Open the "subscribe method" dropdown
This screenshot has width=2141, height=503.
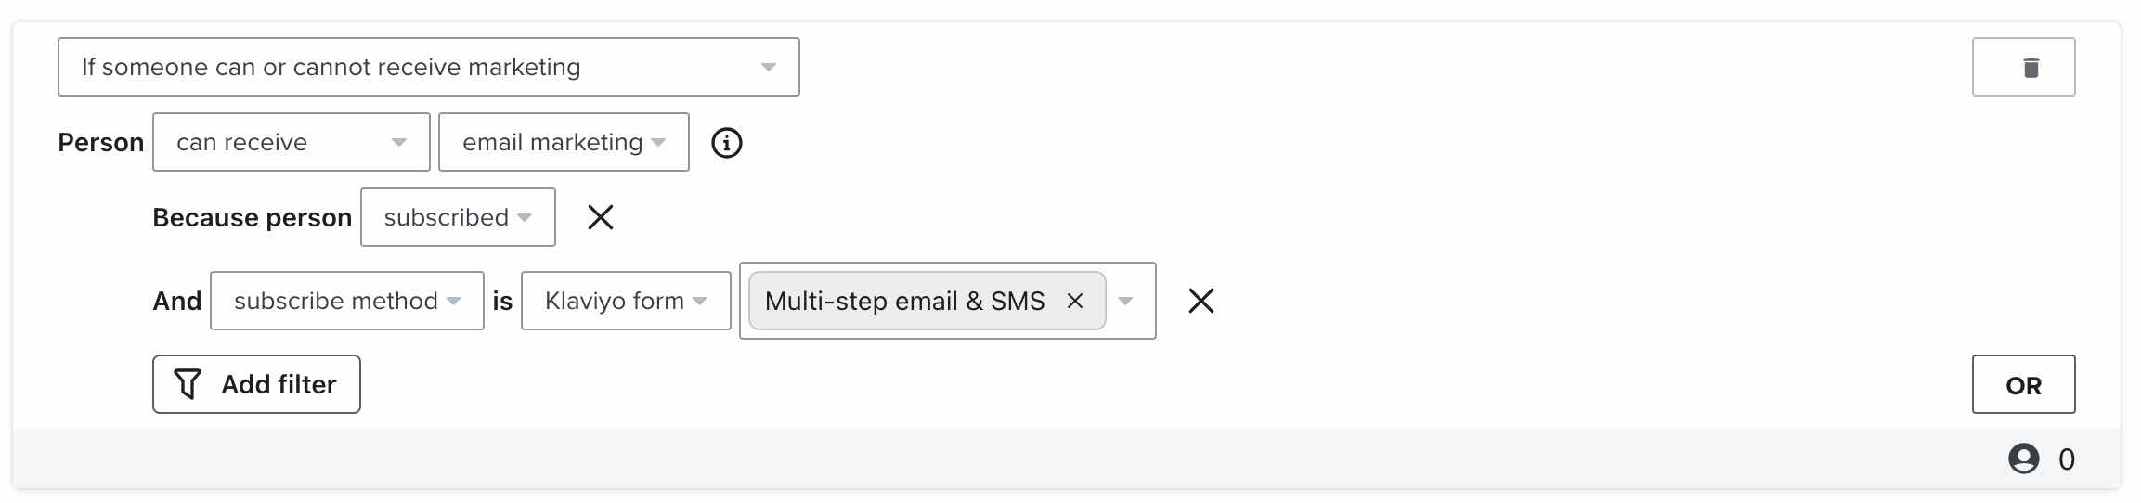click(346, 301)
